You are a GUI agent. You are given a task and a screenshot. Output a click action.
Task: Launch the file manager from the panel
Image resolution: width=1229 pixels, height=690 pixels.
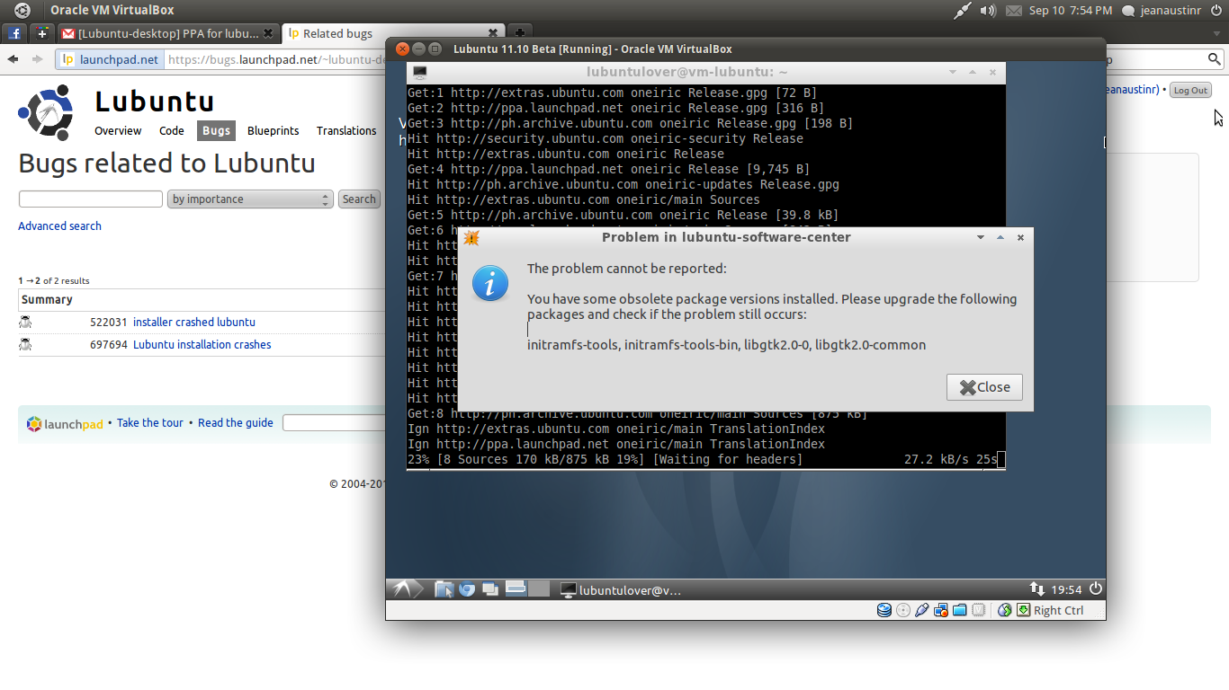click(x=444, y=589)
